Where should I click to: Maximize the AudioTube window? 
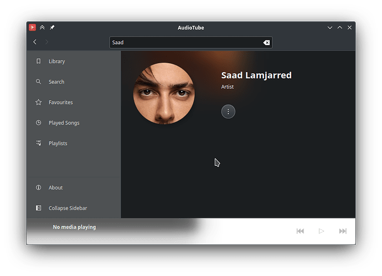(339, 28)
